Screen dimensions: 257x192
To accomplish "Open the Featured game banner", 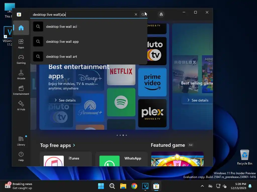I will (x=177, y=159).
